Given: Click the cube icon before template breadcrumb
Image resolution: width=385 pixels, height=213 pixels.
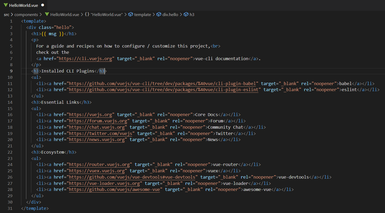Looking at the screenshot, I should (x=131, y=15).
